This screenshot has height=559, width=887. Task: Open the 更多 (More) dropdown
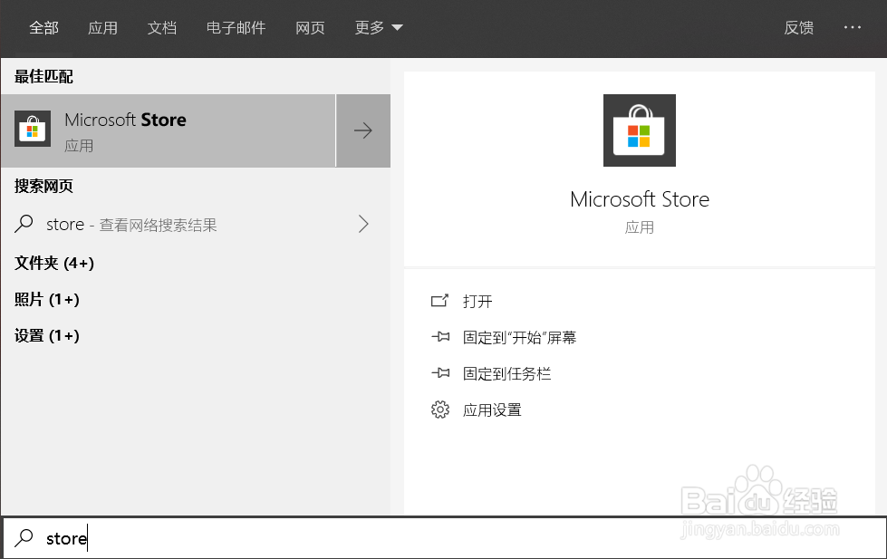pos(379,28)
